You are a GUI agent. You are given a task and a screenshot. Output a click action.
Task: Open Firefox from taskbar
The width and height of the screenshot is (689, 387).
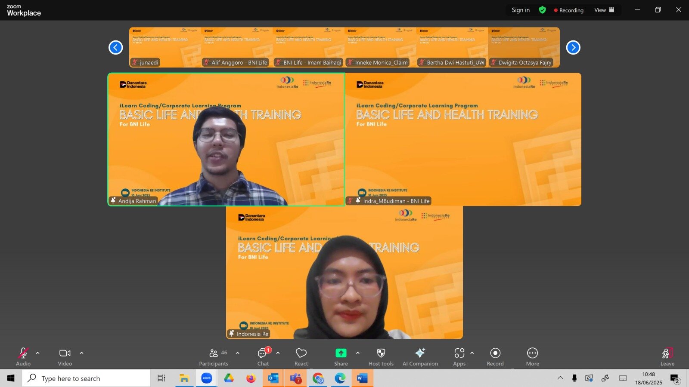click(251, 378)
